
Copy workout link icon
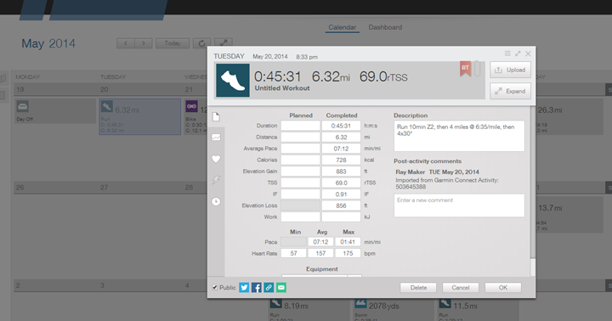269,288
